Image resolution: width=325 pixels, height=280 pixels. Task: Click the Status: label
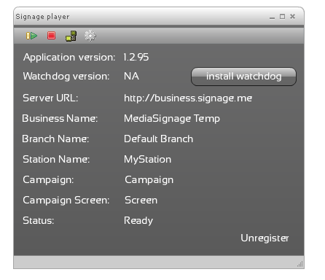(x=39, y=221)
